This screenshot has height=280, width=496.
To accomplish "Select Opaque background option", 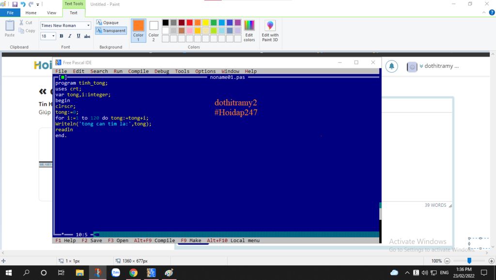I will pos(108,22).
